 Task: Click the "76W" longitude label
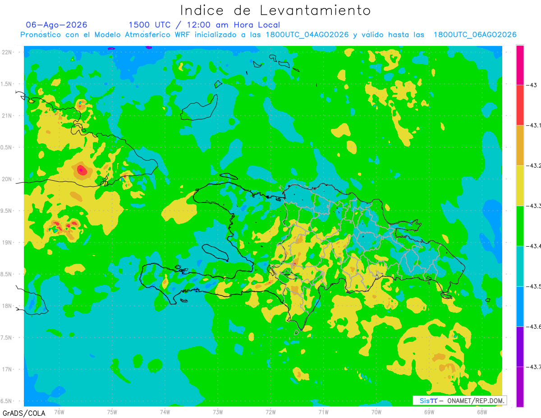(x=59, y=412)
